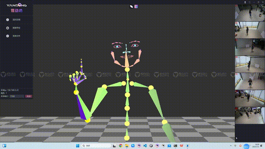Open the second sidebar menu label
This screenshot has height=149, width=265.
click(x=17, y=28)
